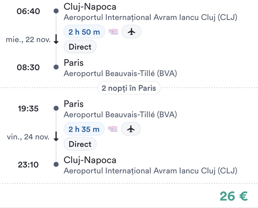
Task: Click the airplane icon on return flight
Action: coord(131,129)
